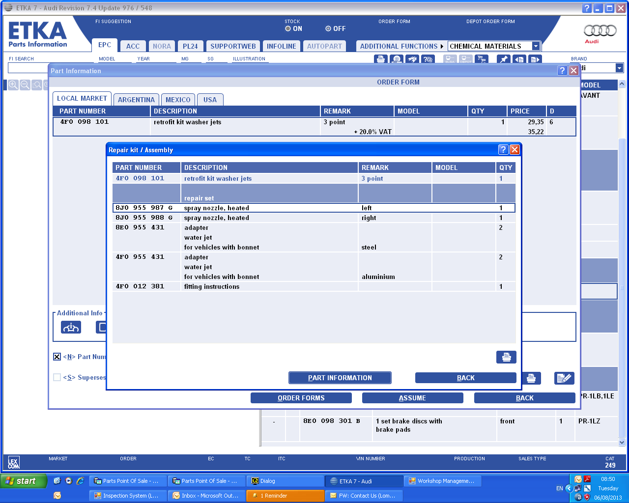Screen dimensions: 629x503
Task: Click the shopping cart toolbar icon
Action: (482, 59)
